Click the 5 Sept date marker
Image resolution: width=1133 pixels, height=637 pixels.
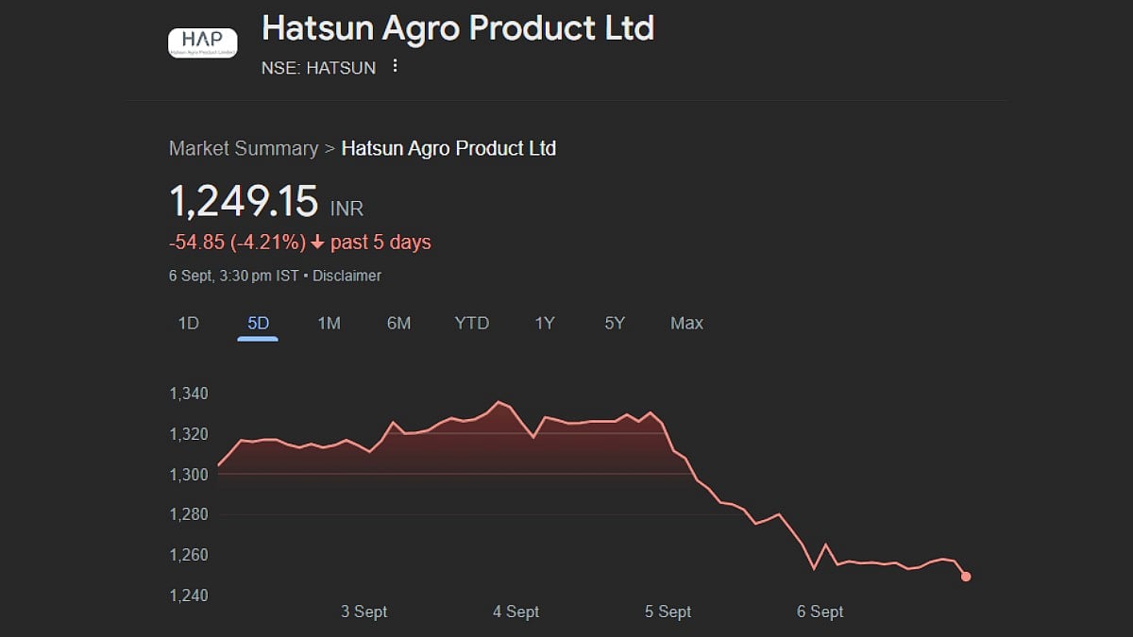pyautogui.click(x=668, y=612)
